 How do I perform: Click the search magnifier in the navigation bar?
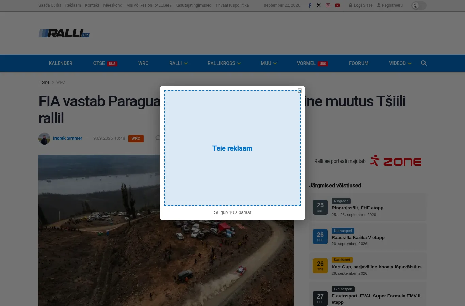424,63
